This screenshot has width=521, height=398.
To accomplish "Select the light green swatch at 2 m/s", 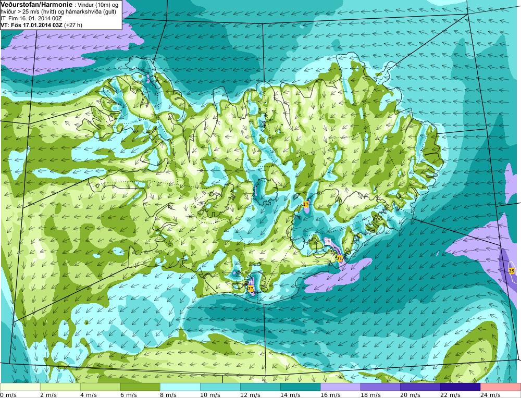I will [x=60, y=387].
